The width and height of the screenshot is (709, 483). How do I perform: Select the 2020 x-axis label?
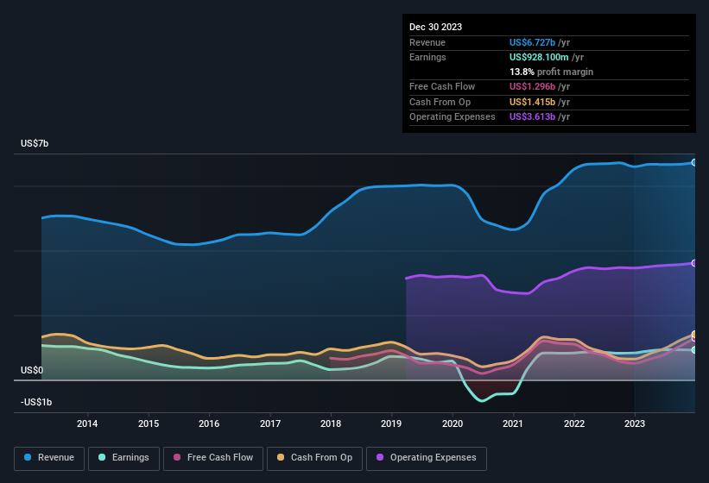click(453, 423)
